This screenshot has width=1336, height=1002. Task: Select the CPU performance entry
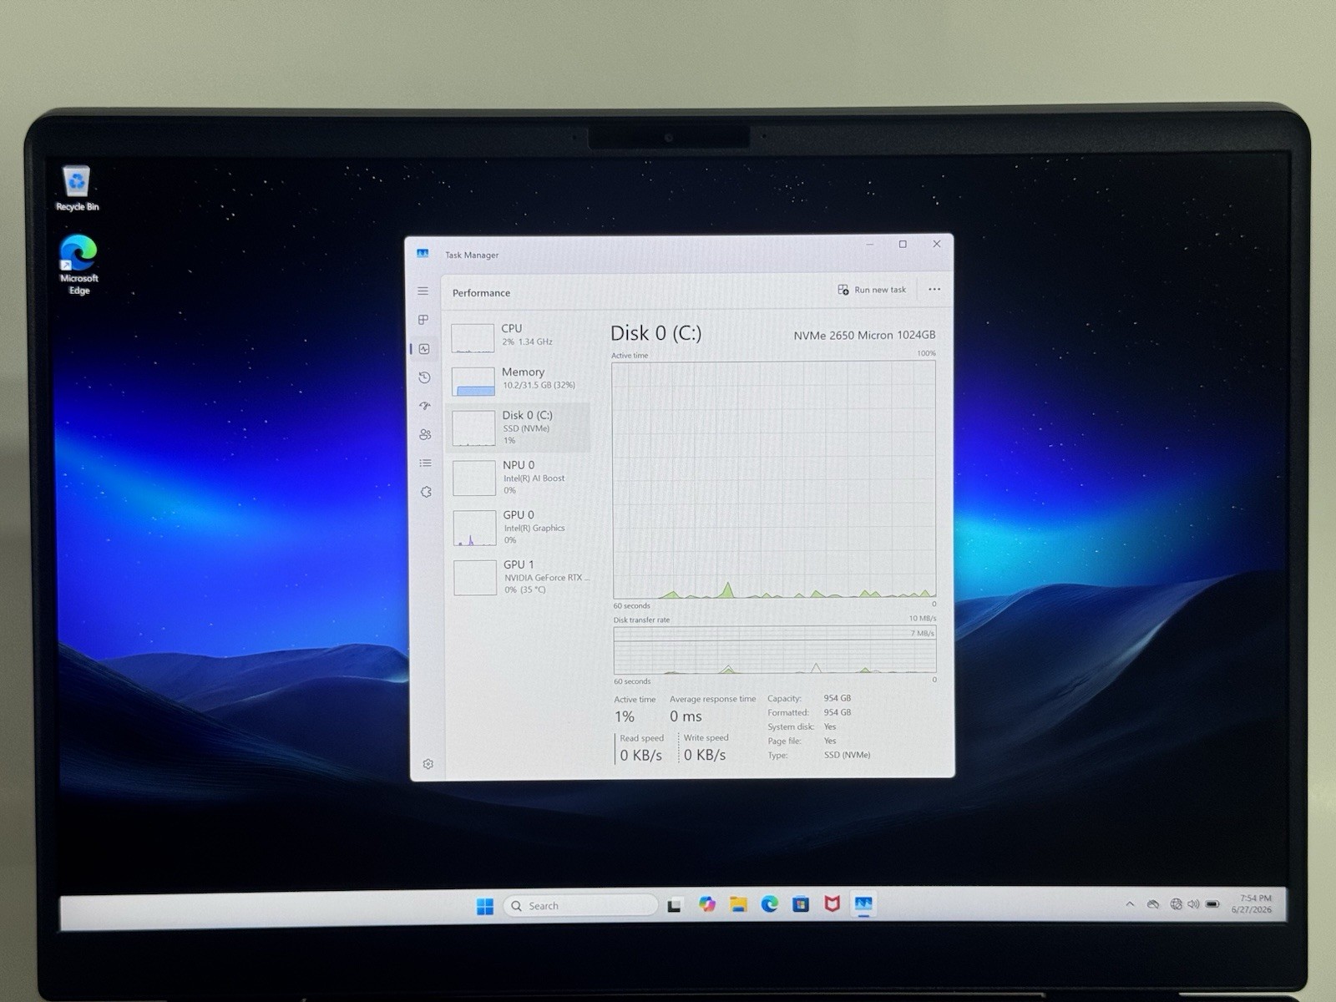click(x=519, y=337)
